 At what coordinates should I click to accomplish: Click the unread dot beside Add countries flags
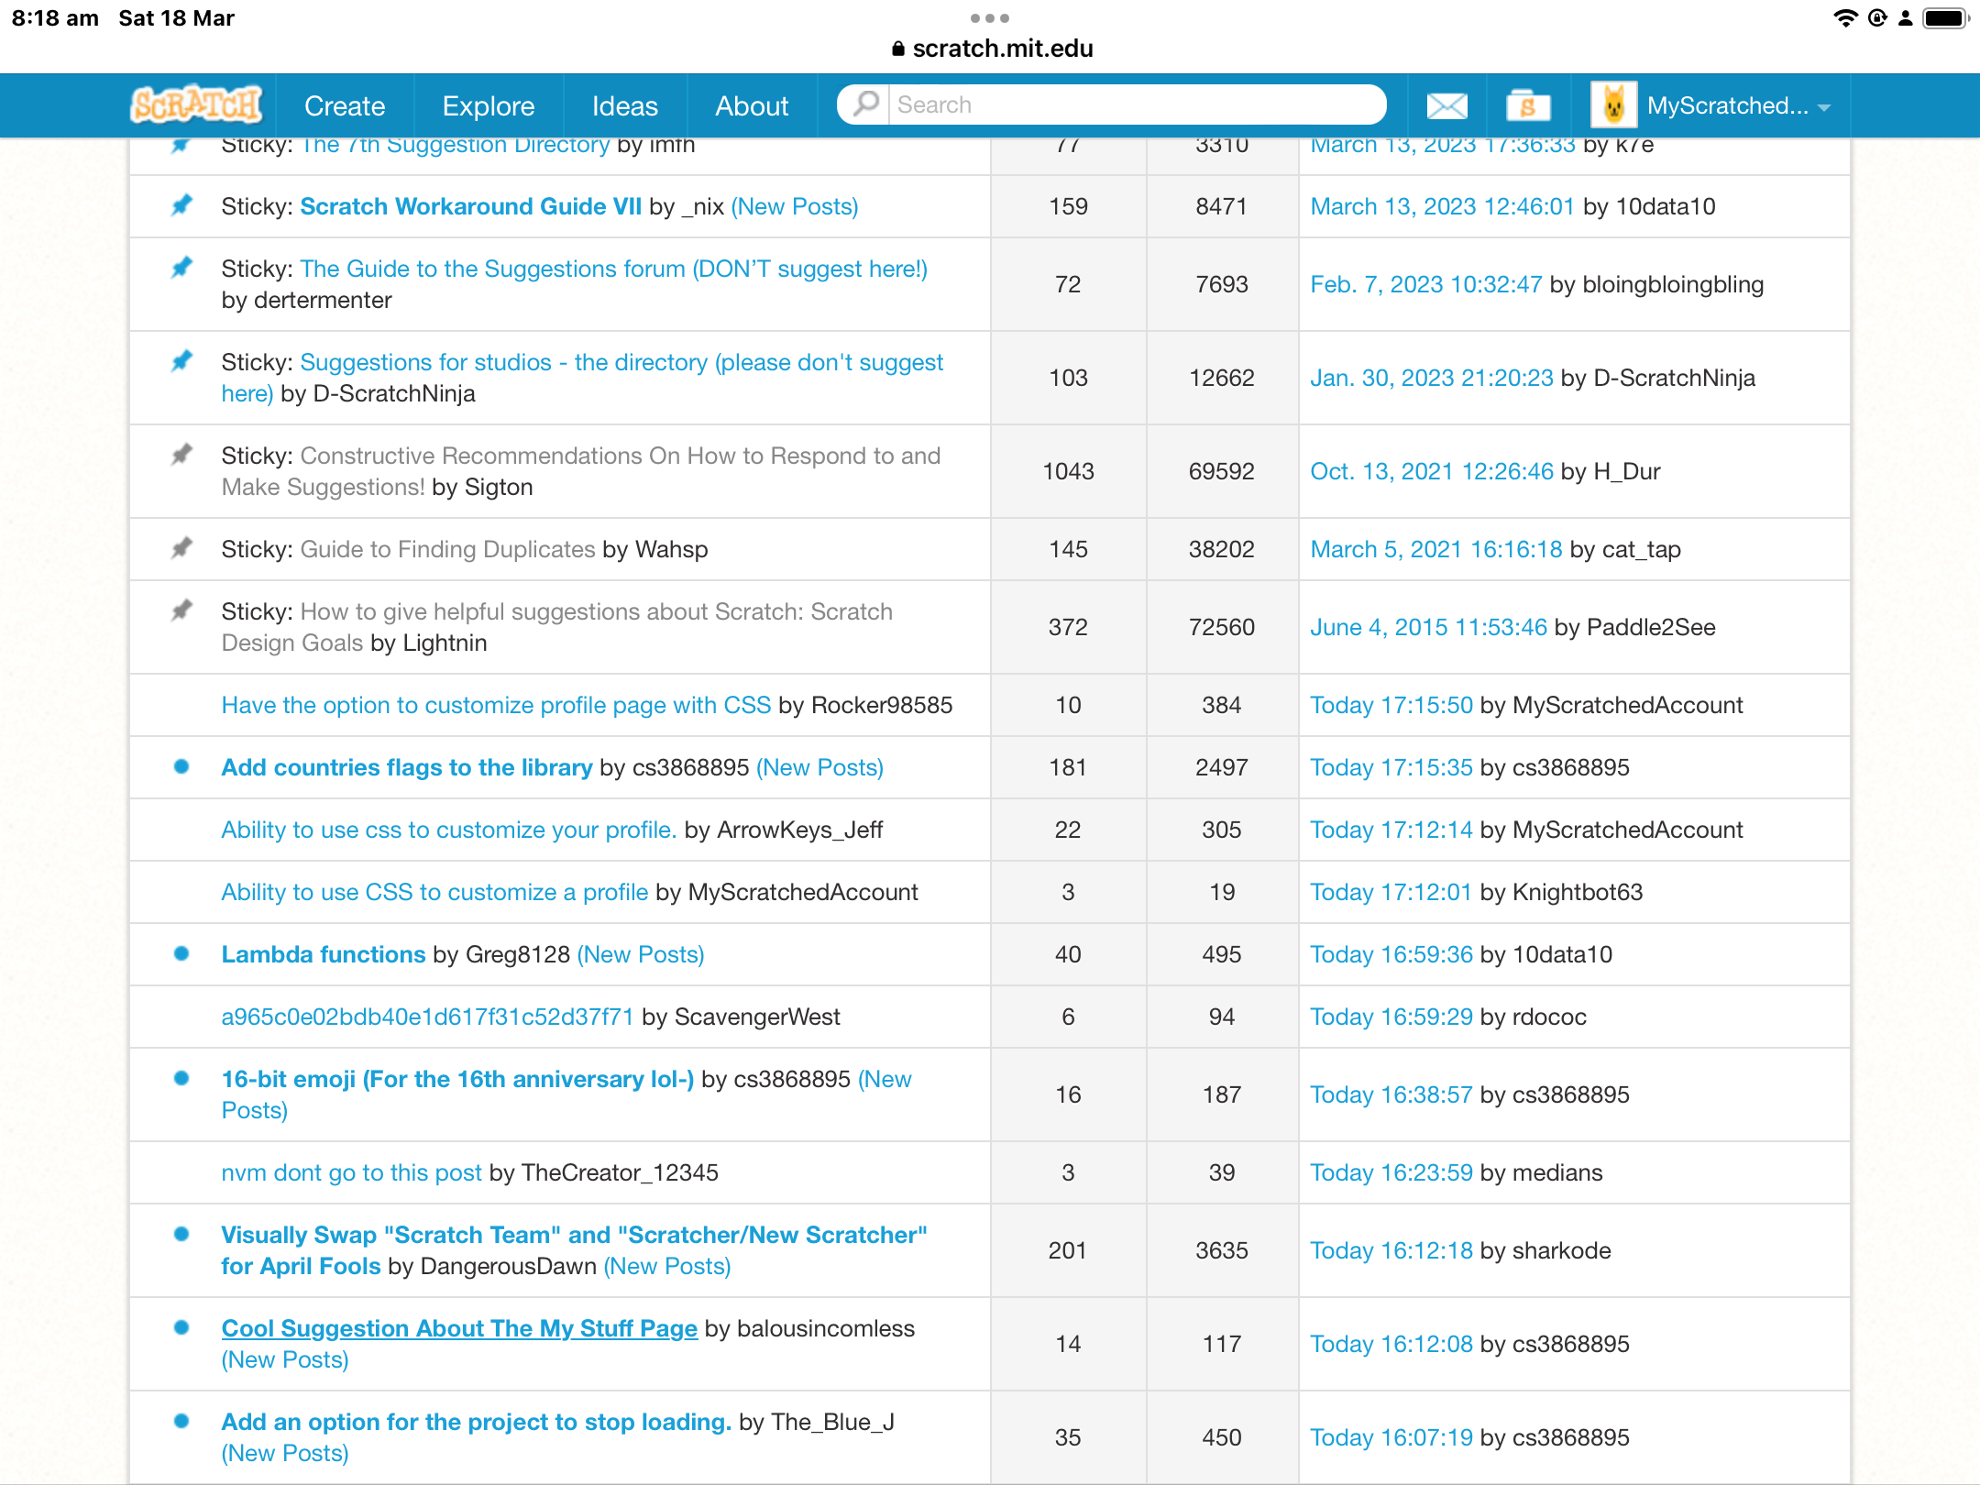pyautogui.click(x=181, y=766)
